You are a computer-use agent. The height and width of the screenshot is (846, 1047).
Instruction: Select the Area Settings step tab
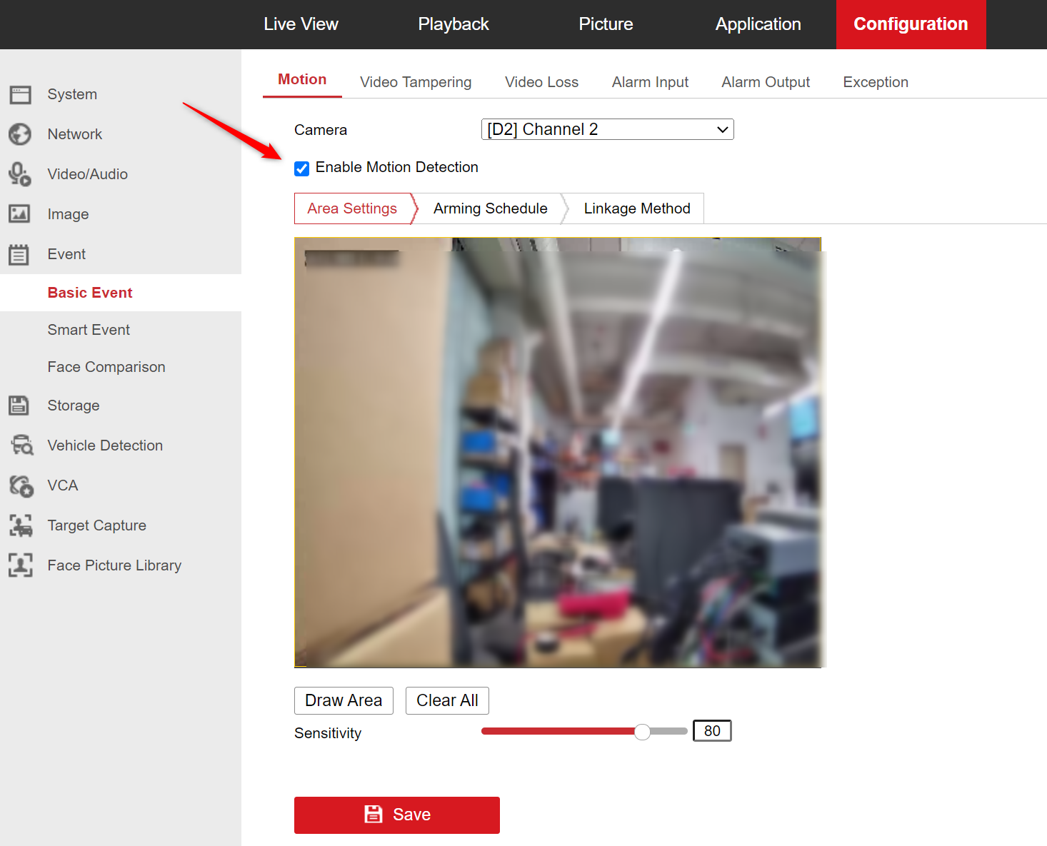click(353, 208)
